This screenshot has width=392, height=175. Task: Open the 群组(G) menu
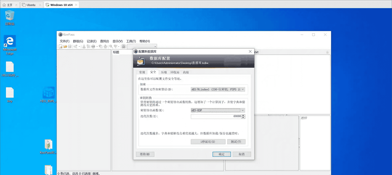(x=78, y=41)
